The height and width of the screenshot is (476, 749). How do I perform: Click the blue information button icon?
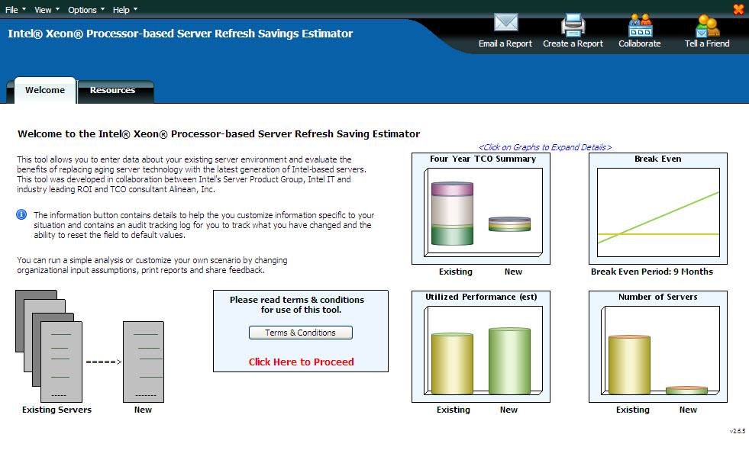point(21,214)
